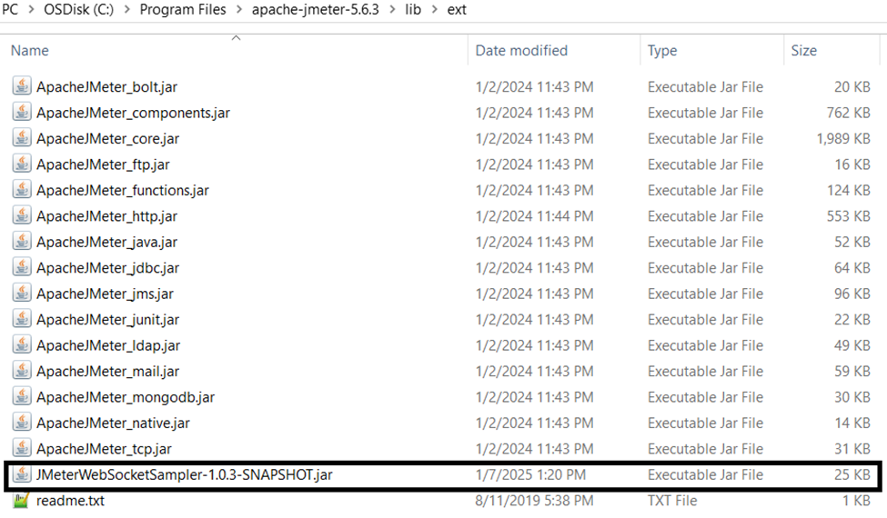The height and width of the screenshot is (518, 887).
Task: Click the ext breadcrumb segment
Action: tap(457, 10)
